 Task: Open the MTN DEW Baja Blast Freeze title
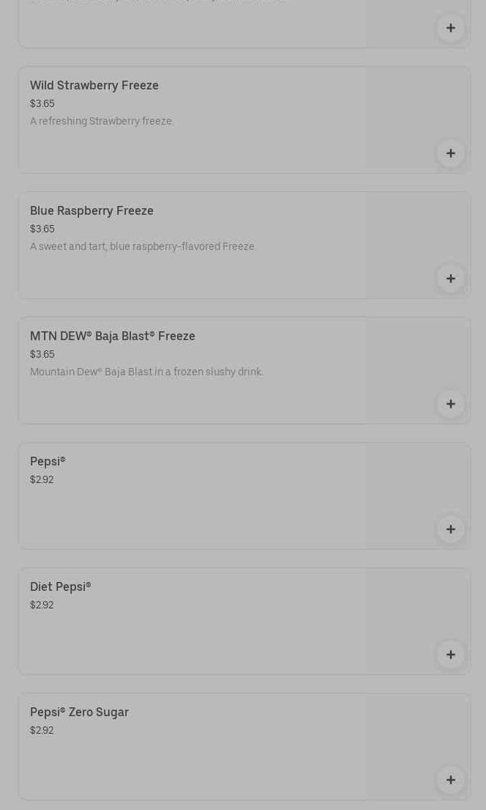[x=113, y=336]
